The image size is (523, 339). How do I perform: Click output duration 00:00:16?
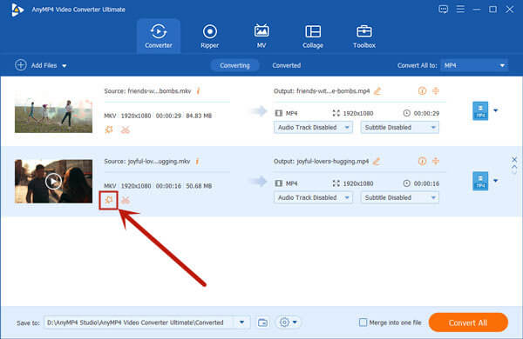point(426,183)
